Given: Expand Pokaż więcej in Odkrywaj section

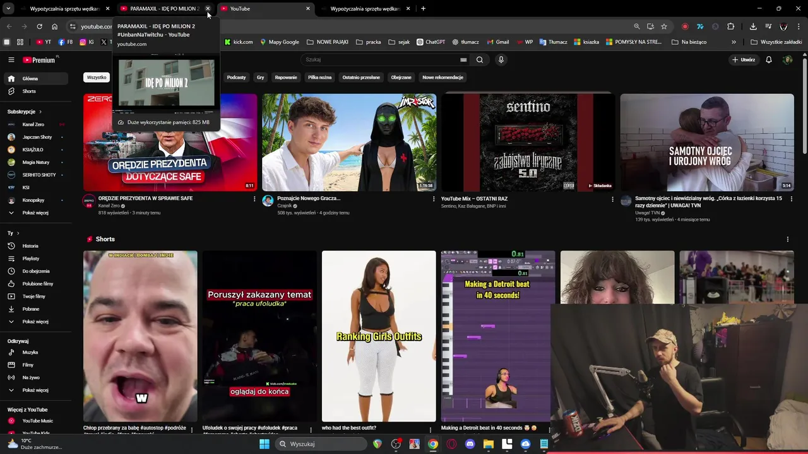Looking at the screenshot, I should [35, 390].
